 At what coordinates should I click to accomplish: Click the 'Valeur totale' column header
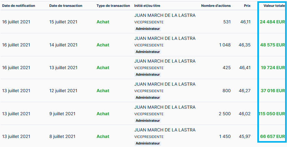(274, 6)
